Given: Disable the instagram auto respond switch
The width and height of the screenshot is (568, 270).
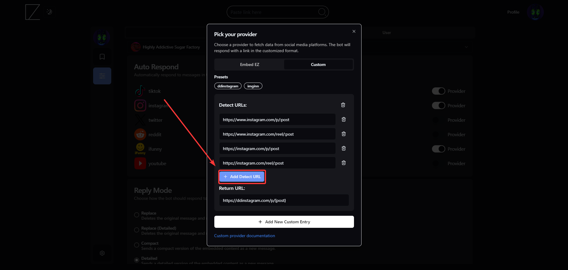Looking at the screenshot, I should click(438, 105).
